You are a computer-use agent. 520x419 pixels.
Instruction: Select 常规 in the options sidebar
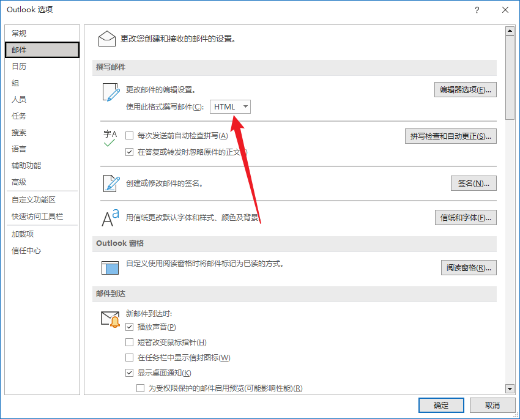tap(42, 34)
